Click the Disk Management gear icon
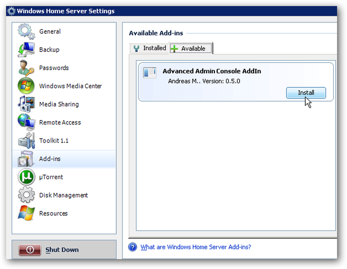 point(26,195)
